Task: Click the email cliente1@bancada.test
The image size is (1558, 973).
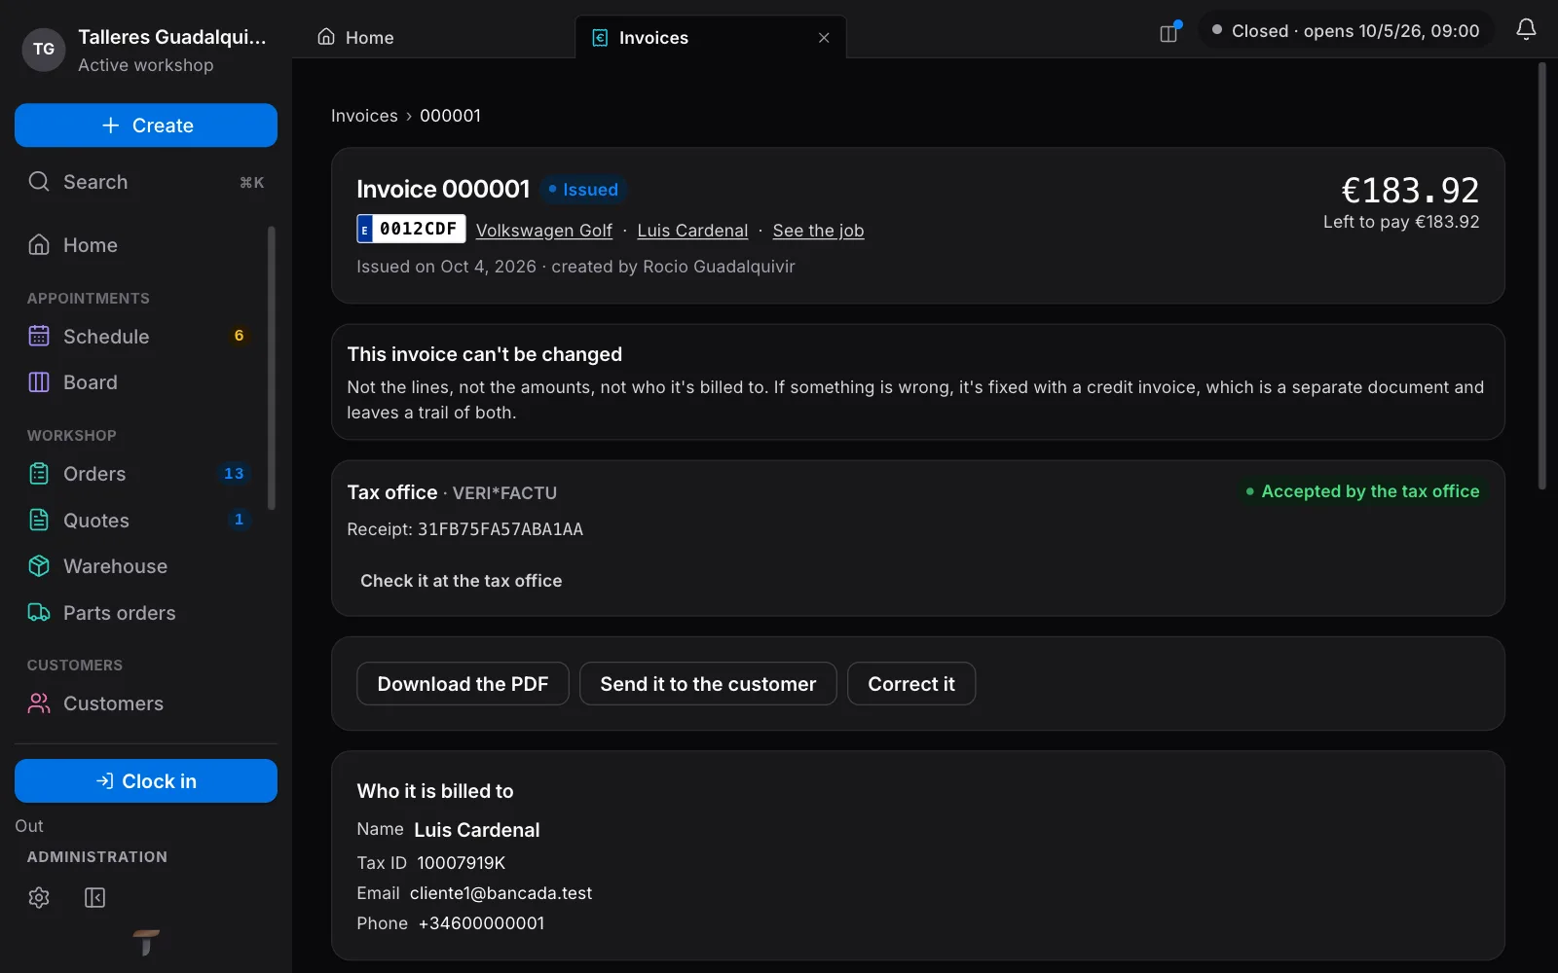Action: pyautogui.click(x=501, y=893)
